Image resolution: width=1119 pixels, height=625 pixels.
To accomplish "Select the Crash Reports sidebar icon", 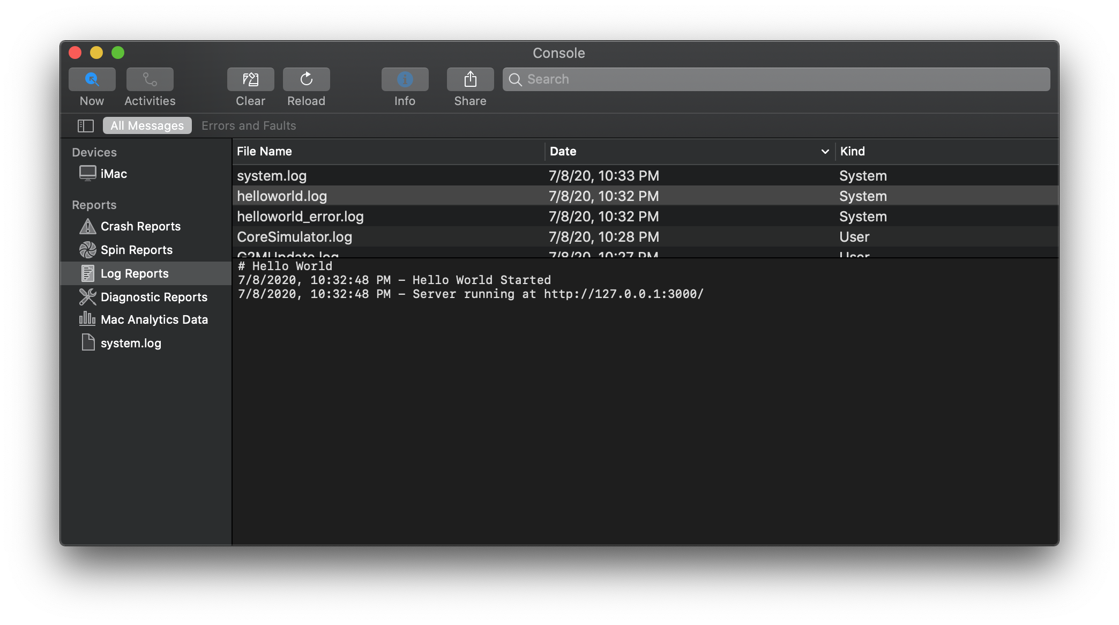I will [x=87, y=226].
